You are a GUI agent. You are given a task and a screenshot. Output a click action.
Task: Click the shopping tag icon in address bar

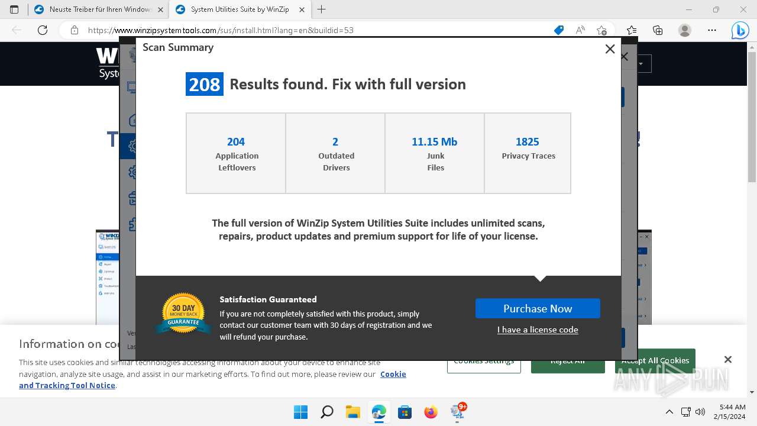[558, 30]
